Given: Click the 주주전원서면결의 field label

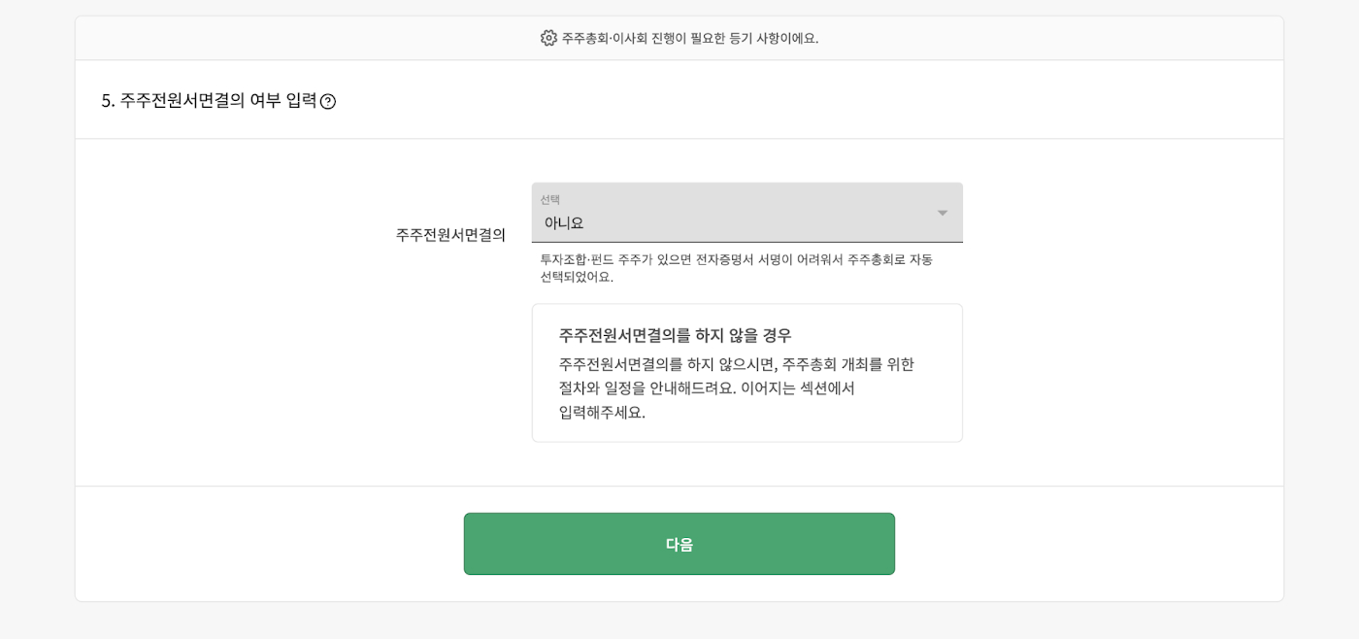Looking at the screenshot, I should pyautogui.click(x=450, y=235).
